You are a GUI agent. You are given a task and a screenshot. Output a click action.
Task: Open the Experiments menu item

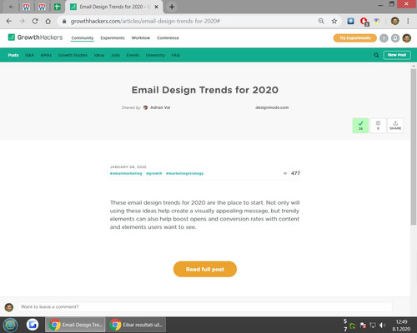(113, 38)
